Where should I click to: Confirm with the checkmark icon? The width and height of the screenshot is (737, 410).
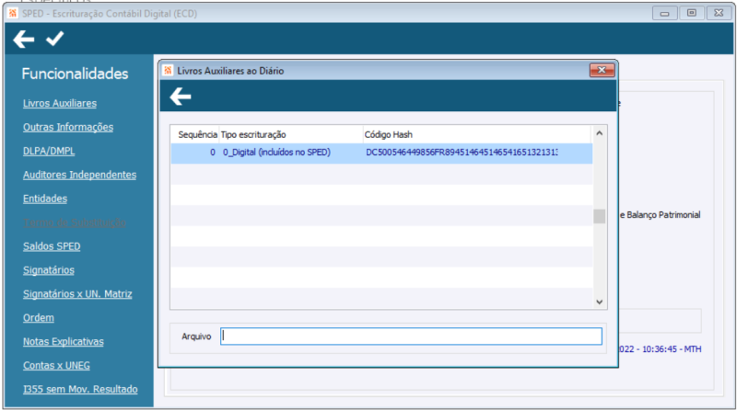pos(55,39)
